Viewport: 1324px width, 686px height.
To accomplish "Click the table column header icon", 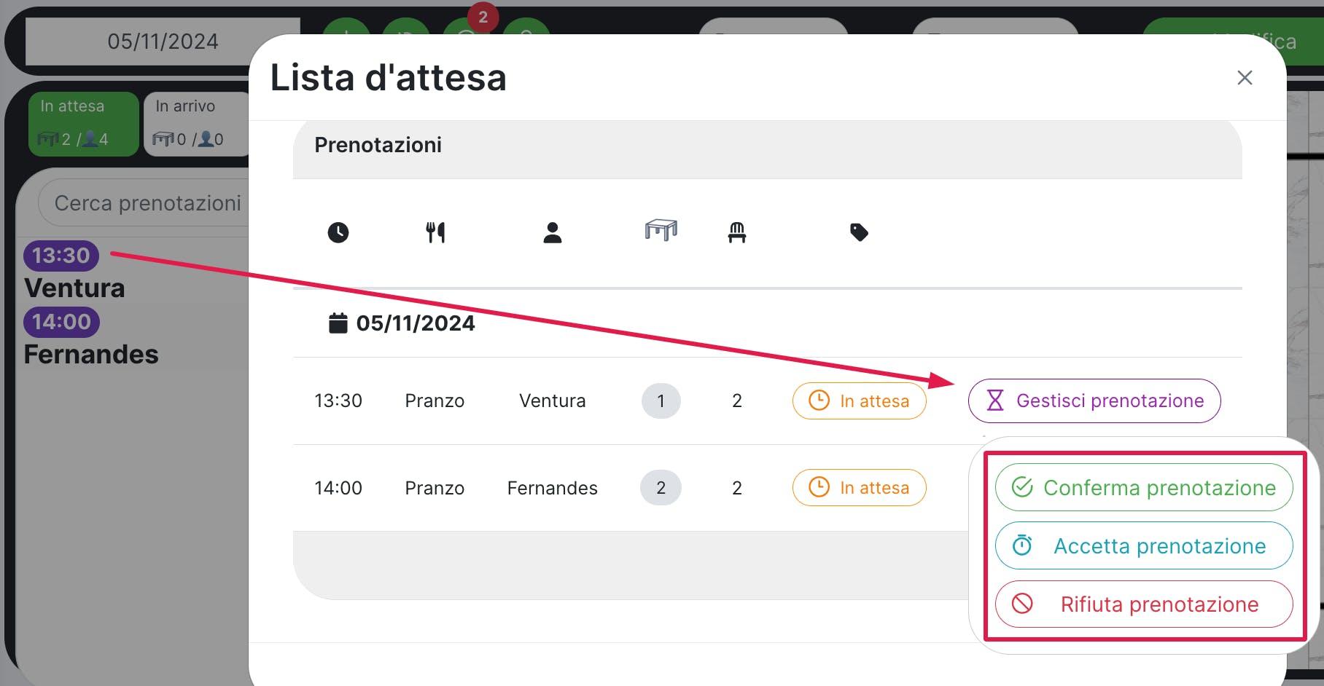I will click(x=661, y=230).
